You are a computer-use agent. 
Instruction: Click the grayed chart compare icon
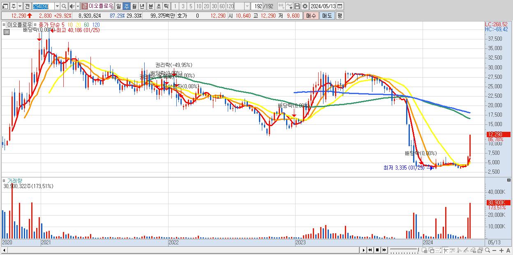[x=281, y=6]
